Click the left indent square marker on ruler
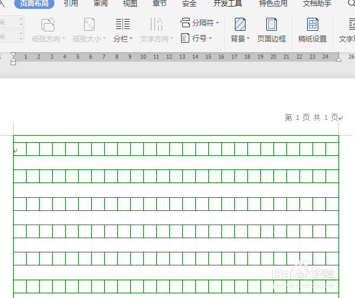The height and width of the screenshot is (298, 355). coord(14,63)
